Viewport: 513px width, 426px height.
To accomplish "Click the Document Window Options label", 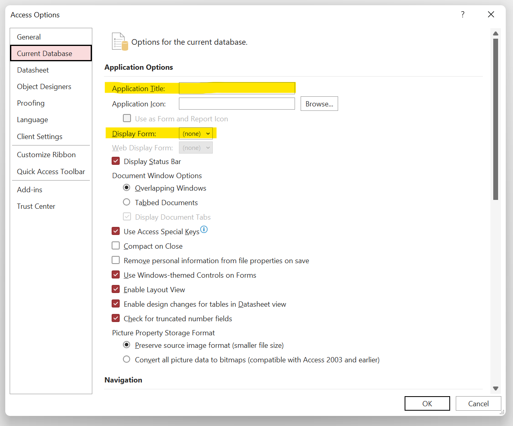I will [157, 176].
